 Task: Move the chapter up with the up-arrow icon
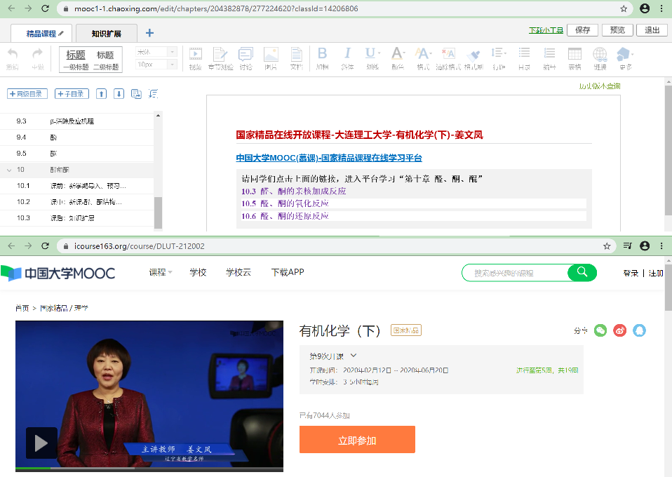coord(102,94)
